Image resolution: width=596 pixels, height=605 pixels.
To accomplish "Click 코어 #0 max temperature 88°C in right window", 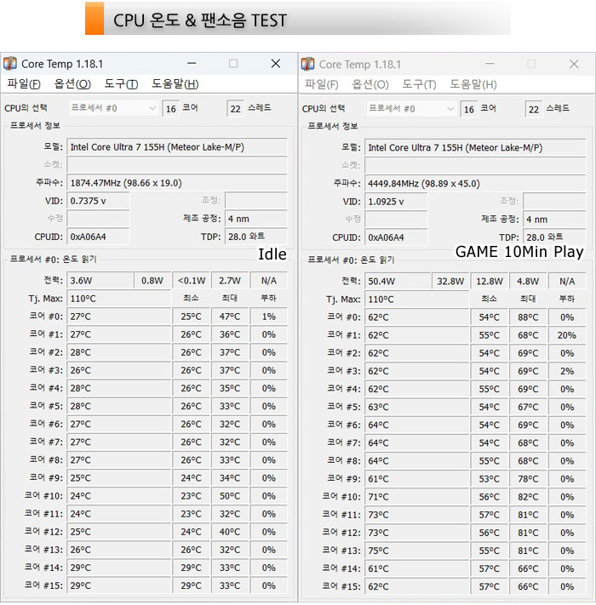I will pyautogui.click(x=528, y=317).
